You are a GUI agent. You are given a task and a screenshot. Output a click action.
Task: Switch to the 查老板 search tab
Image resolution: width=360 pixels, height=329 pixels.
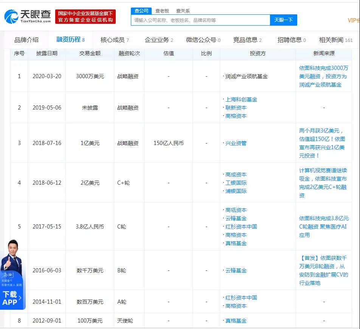pyautogui.click(x=162, y=11)
